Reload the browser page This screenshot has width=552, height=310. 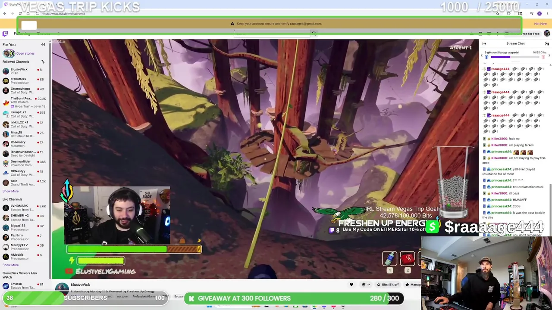20,13
